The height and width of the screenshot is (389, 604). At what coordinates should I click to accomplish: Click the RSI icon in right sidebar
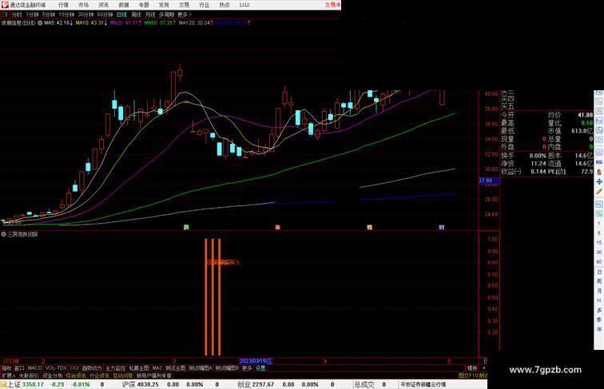point(599,162)
